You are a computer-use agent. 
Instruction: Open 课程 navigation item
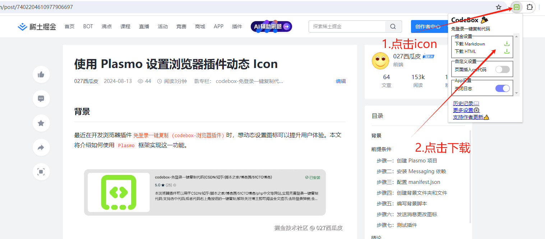click(125, 26)
